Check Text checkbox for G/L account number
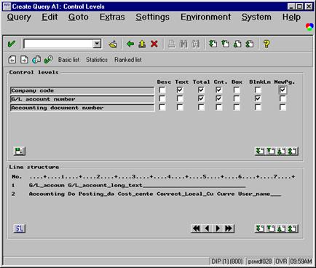 click(180, 98)
